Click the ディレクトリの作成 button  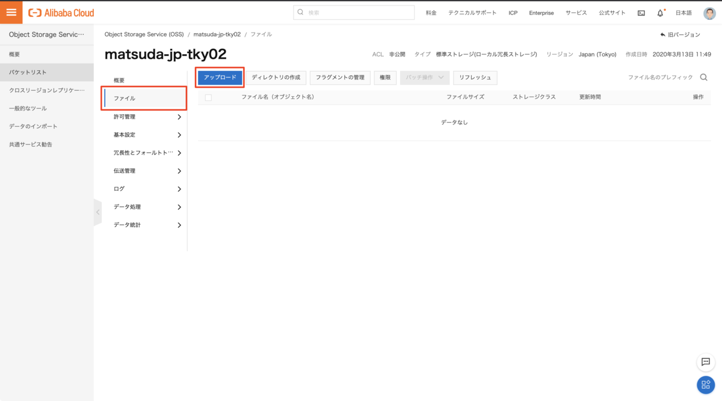(276, 78)
